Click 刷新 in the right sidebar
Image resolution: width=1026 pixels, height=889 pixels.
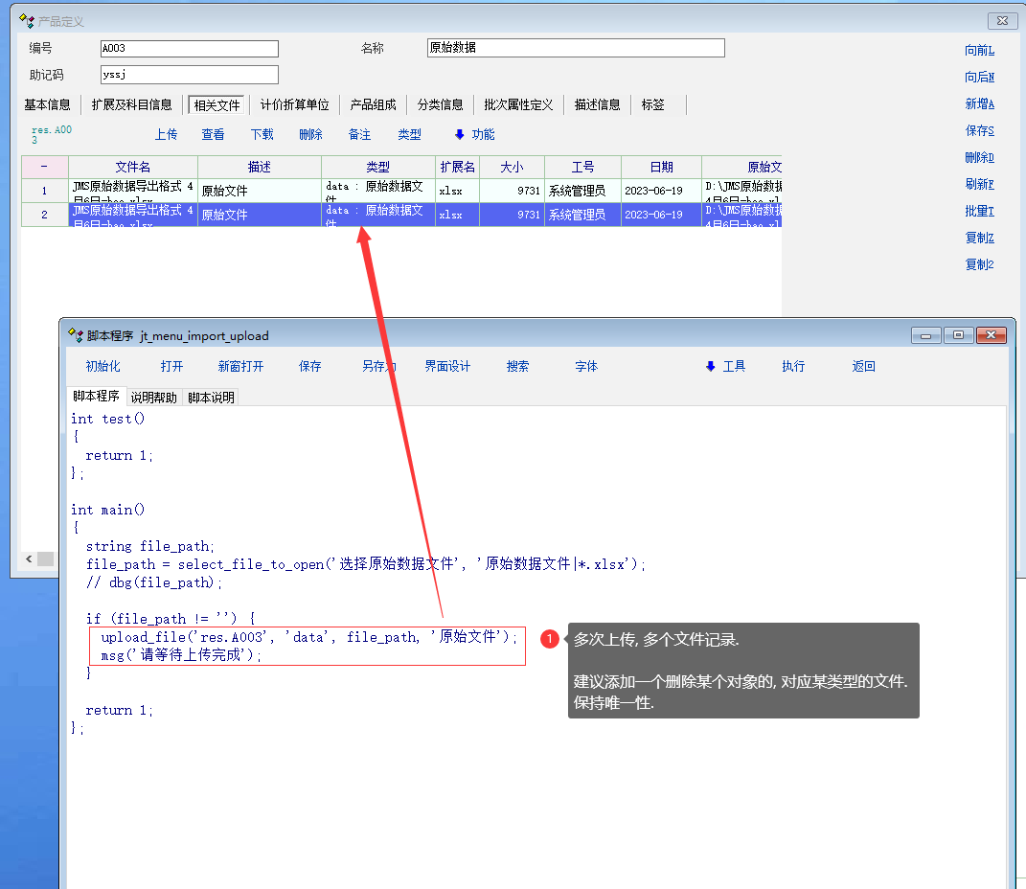(x=979, y=185)
